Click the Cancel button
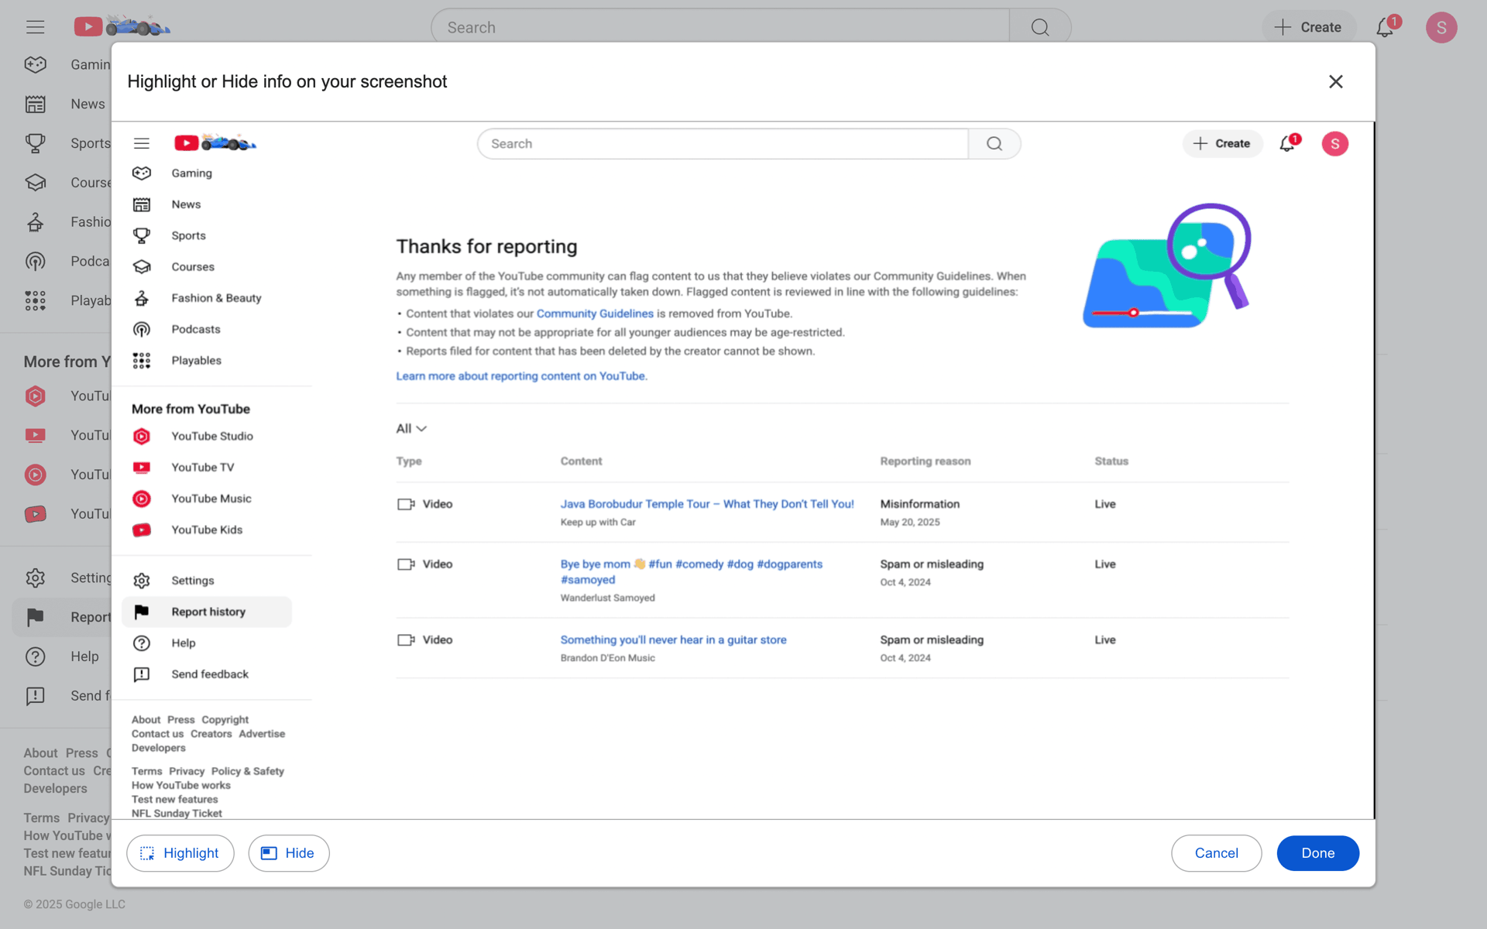 (x=1216, y=853)
